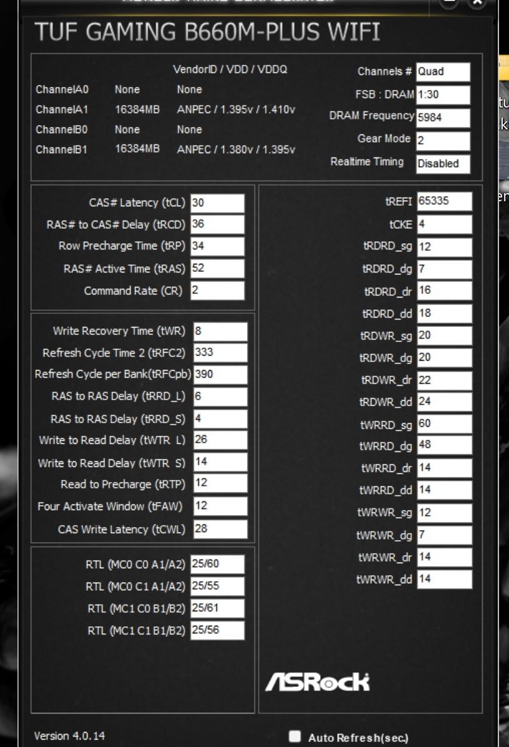Click the VendorID / VDD / VDDQ header
This screenshot has width=509, height=747.
(230, 69)
